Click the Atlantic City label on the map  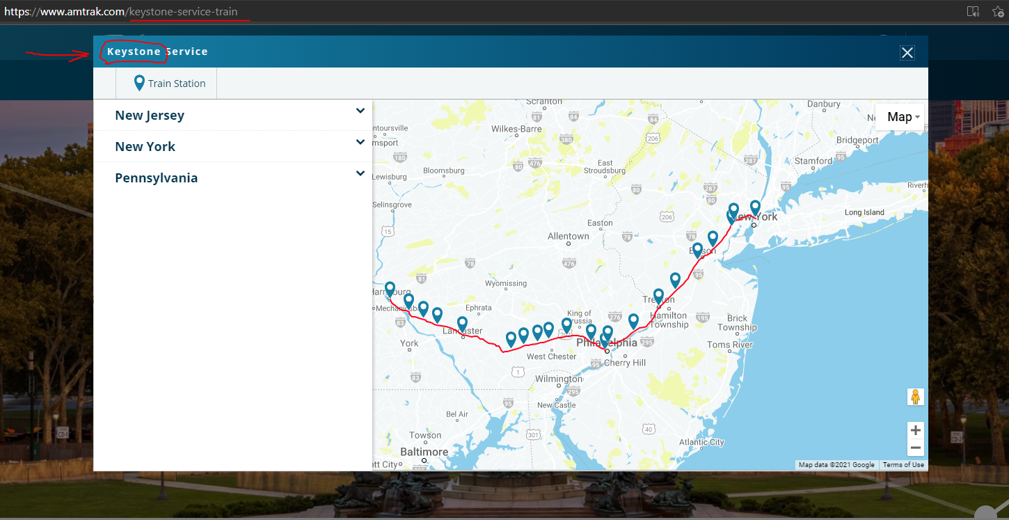701,442
